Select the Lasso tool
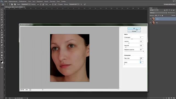176x99 pixels. point(2,15)
